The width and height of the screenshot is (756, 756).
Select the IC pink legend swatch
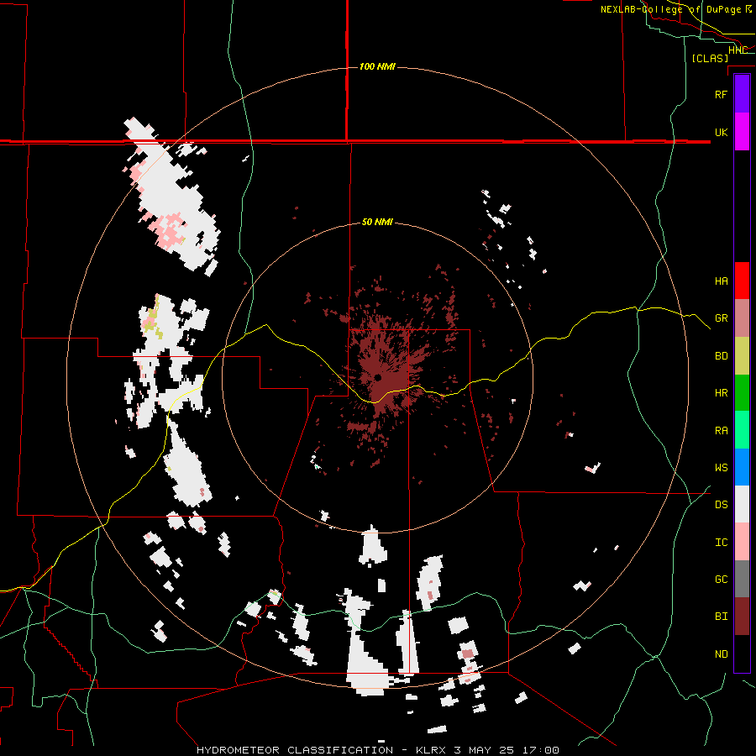coord(742,542)
